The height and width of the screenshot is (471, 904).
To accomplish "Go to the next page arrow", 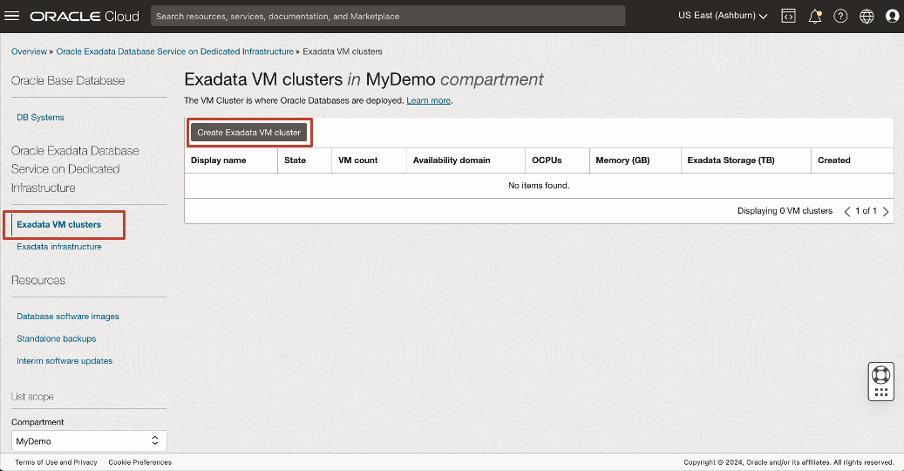I will pyautogui.click(x=886, y=212).
